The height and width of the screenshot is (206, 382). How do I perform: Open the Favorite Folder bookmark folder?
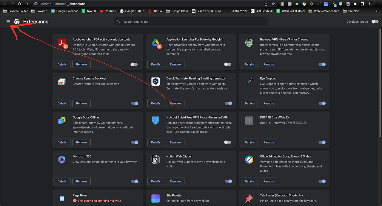point(15,11)
